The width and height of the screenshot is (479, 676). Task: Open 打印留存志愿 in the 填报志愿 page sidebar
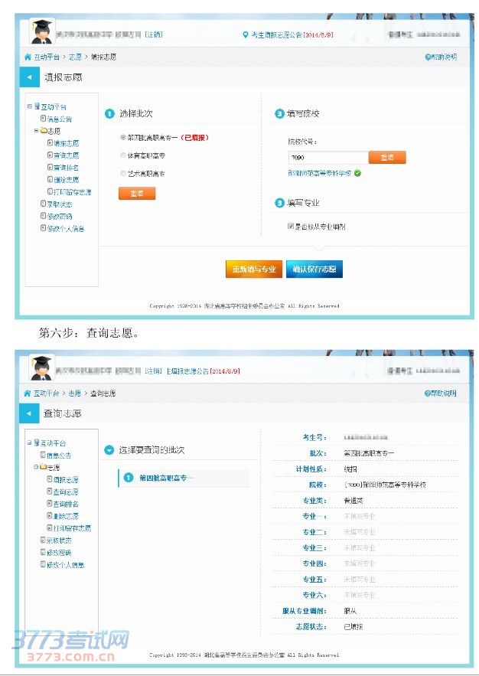click(72, 192)
